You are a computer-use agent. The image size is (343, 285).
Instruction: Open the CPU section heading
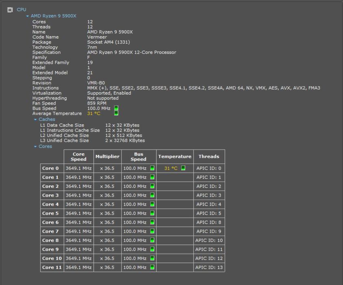[22, 10]
